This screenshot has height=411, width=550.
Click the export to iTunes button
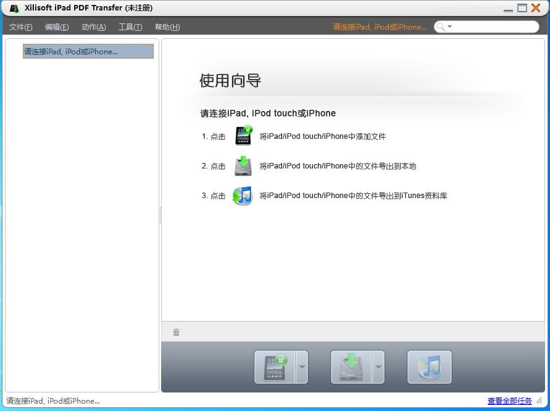tap(430, 367)
